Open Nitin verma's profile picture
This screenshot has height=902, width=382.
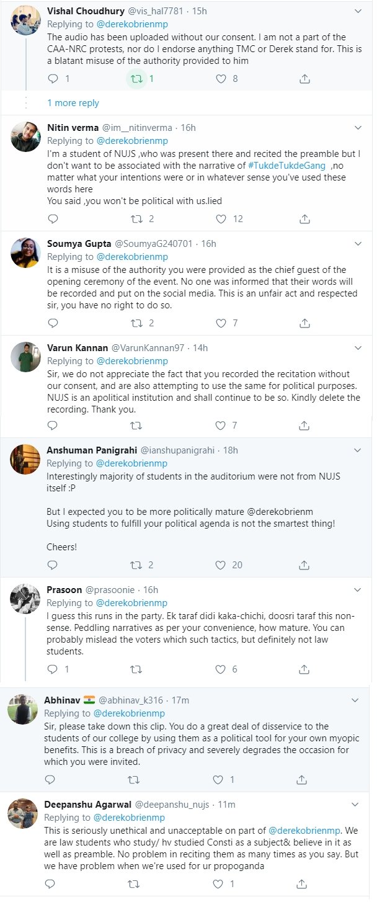coord(26,136)
